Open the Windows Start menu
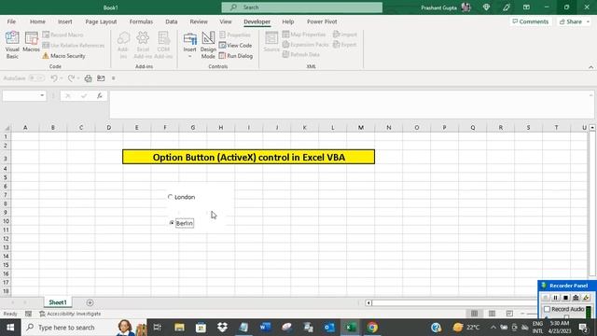This screenshot has width=597, height=336. point(10,328)
